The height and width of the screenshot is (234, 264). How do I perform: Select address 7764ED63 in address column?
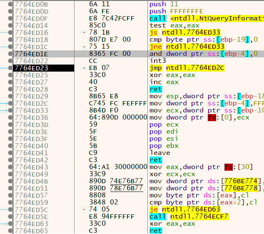pyautogui.click(x=32, y=224)
